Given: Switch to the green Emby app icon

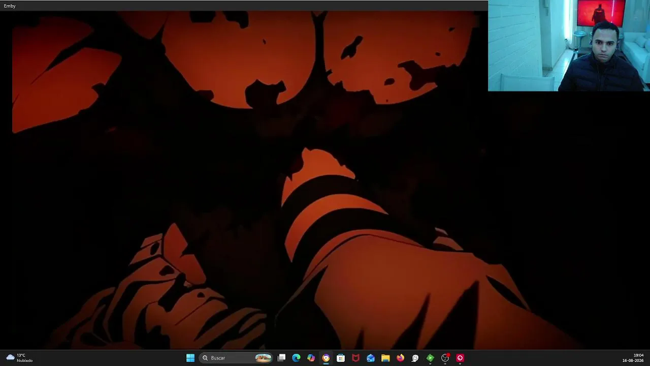Looking at the screenshot, I should pyautogui.click(x=430, y=358).
